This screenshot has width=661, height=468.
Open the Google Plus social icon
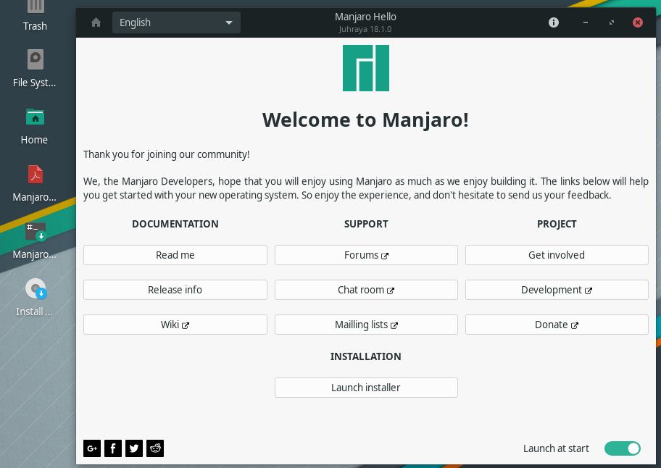[x=92, y=448]
